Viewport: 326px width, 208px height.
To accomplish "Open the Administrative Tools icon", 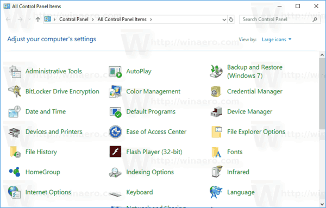I will click(15, 71).
